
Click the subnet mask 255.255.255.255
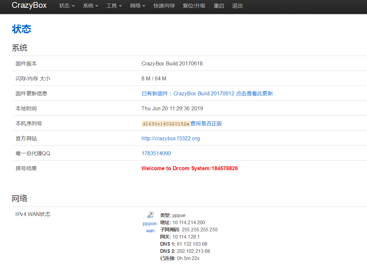coord(200,230)
